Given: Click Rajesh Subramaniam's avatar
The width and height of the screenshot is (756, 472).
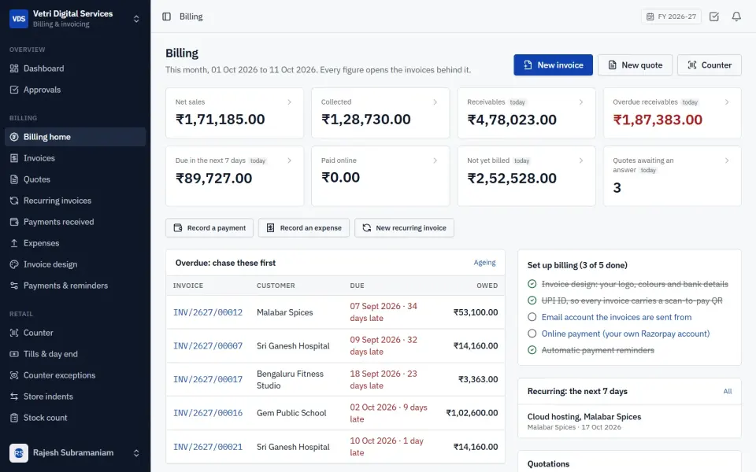Looking at the screenshot, I should pos(19,453).
